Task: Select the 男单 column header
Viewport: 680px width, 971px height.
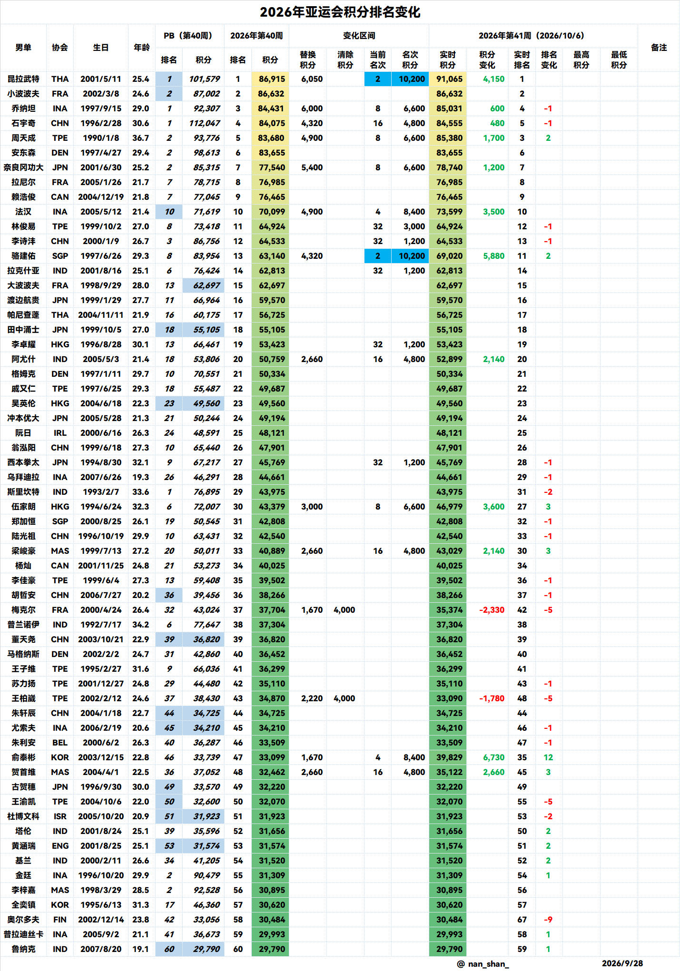Action: (x=23, y=48)
